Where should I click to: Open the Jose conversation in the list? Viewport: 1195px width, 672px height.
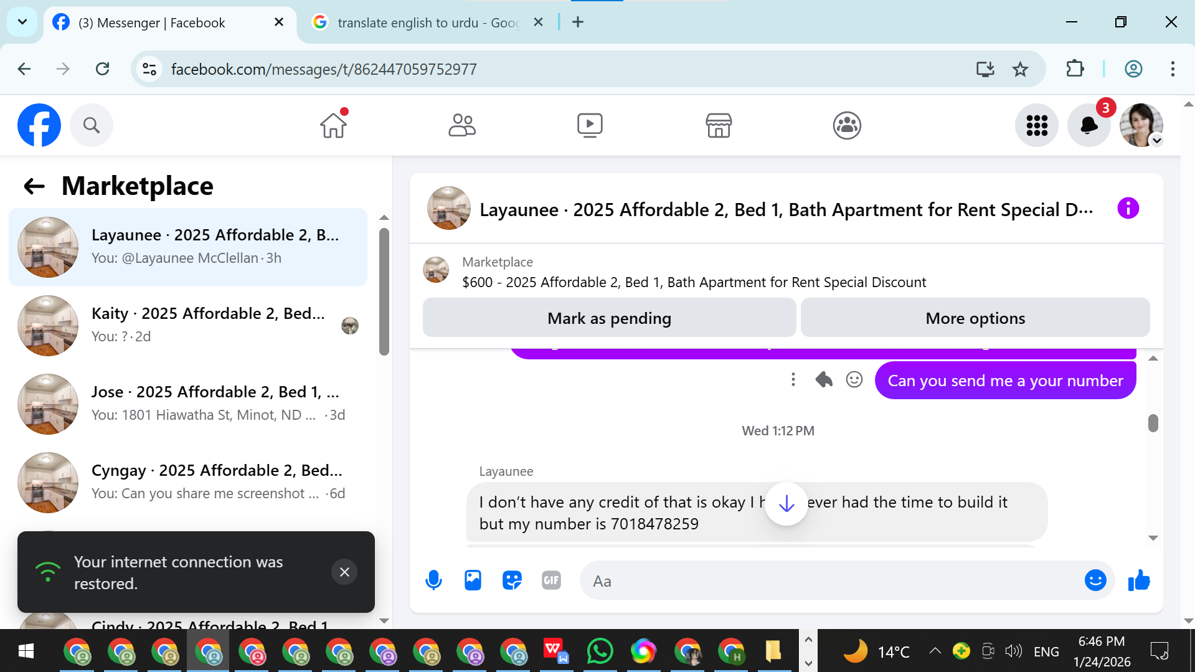(188, 404)
